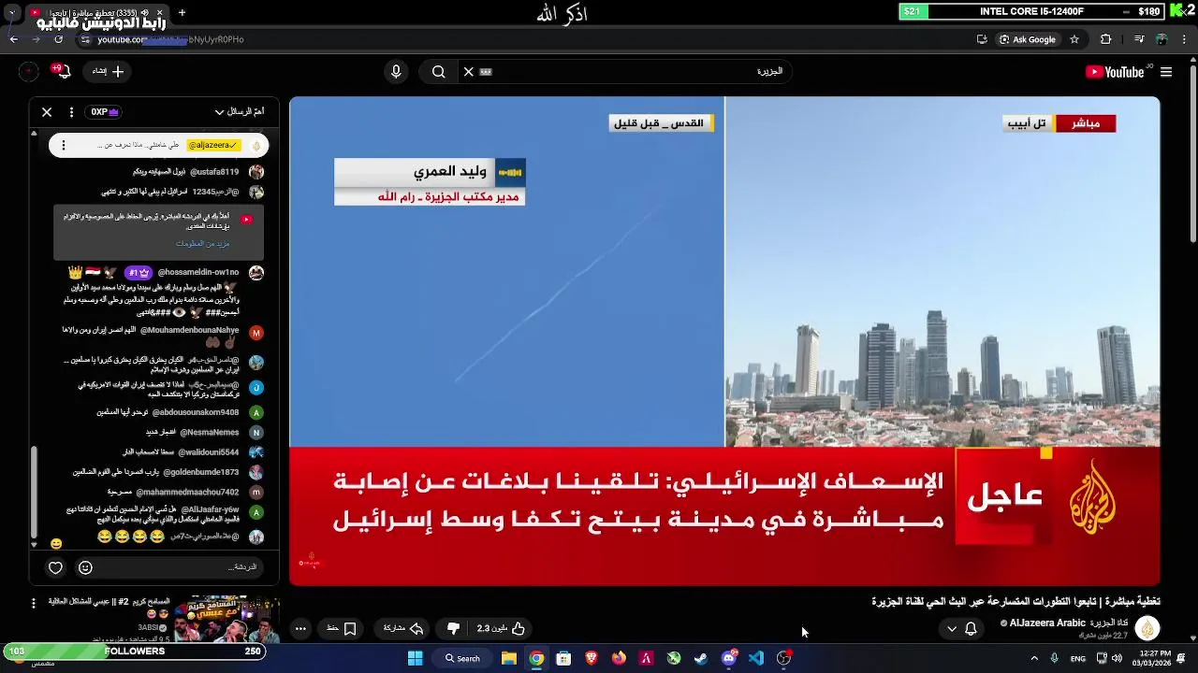Like the video with thumbs up

[x=502, y=629]
